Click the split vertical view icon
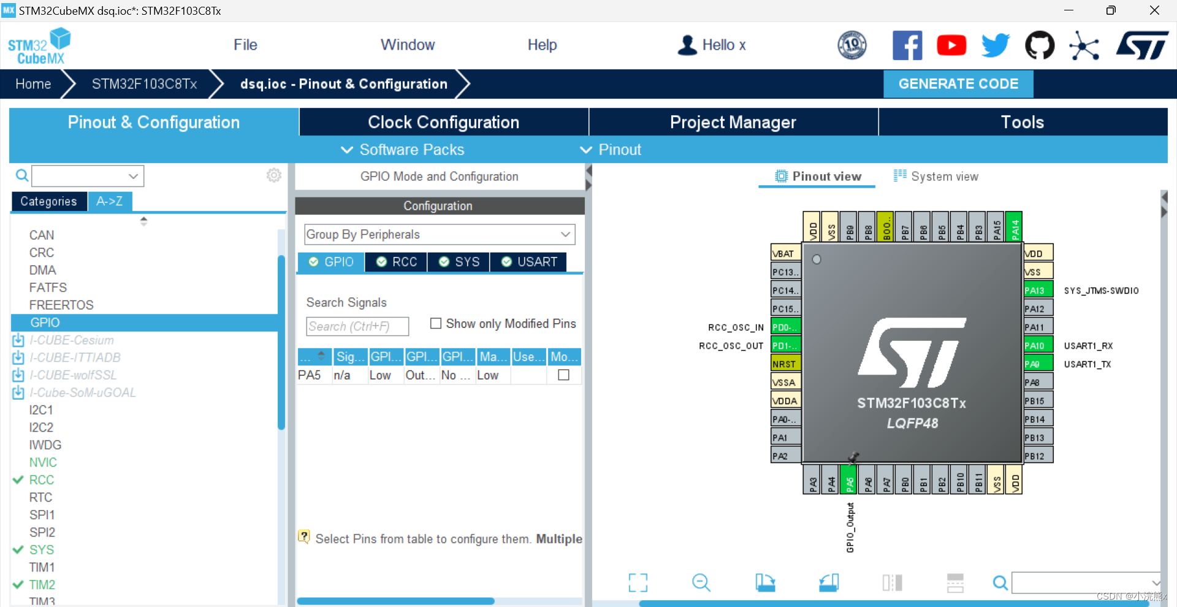The height and width of the screenshot is (607, 1177). pos(893,582)
